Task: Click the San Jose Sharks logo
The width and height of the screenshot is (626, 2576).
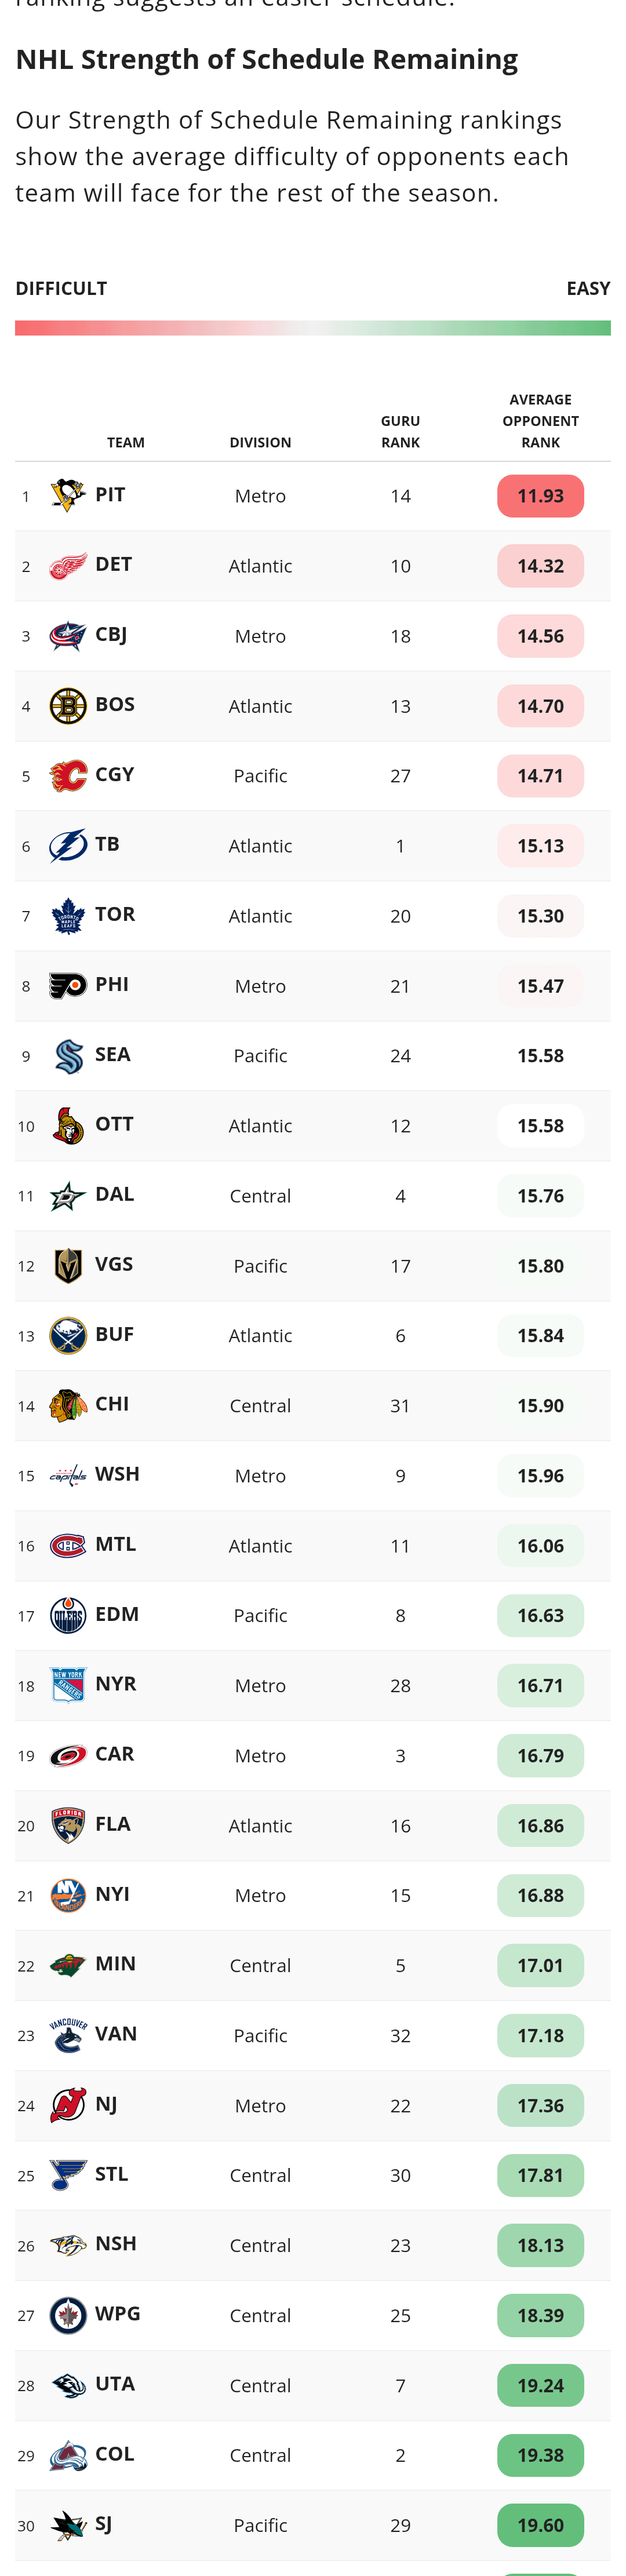Action: (68, 2526)
